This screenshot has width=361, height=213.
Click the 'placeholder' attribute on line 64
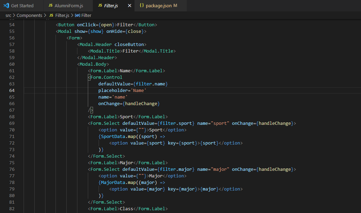(x=113, y=91)
